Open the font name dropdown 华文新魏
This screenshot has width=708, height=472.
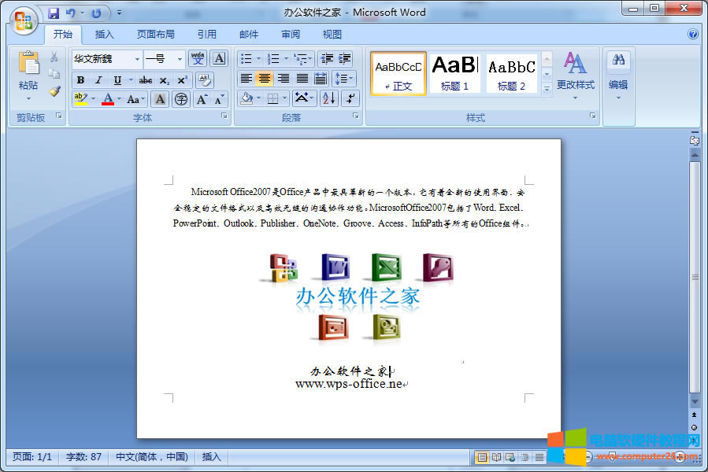(x=137, y=58)
